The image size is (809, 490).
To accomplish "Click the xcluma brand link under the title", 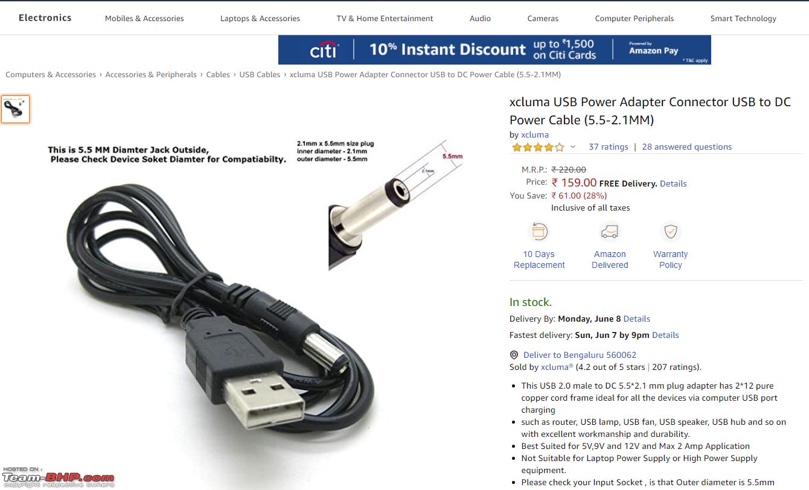I will coord(535,135).
